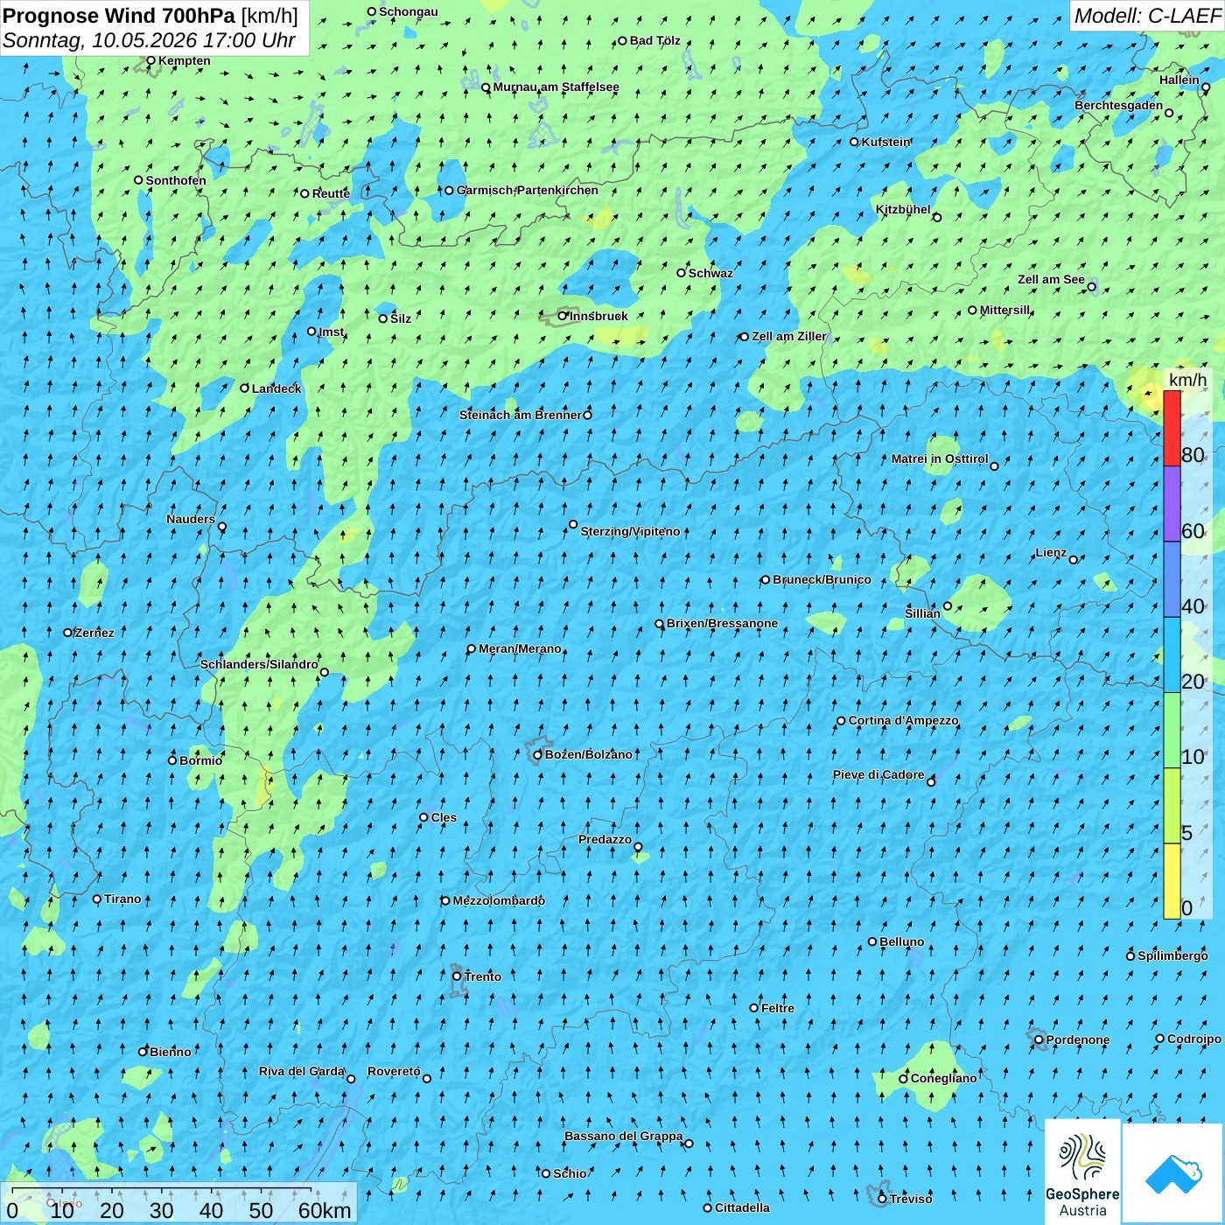Screen dimensions: 1225x1225
Task: Click the Garmisch-Partenkirchen label
Action: [x=528, y=190]
